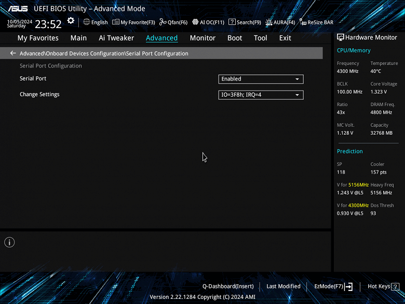Open Qfan(F6) fan control icon
Viewport: 405px width, 304px height.
163,22
